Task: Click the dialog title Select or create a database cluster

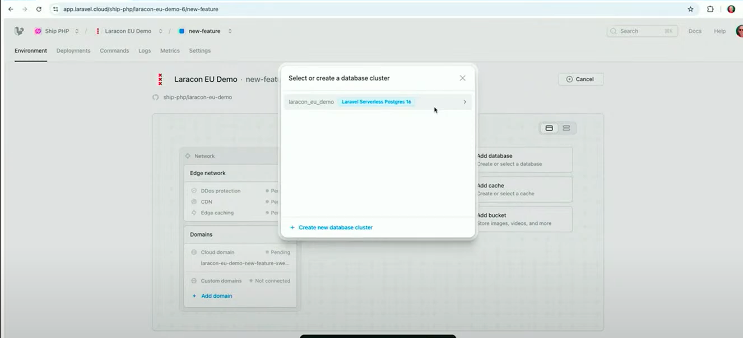Action: tap(339, 78)
